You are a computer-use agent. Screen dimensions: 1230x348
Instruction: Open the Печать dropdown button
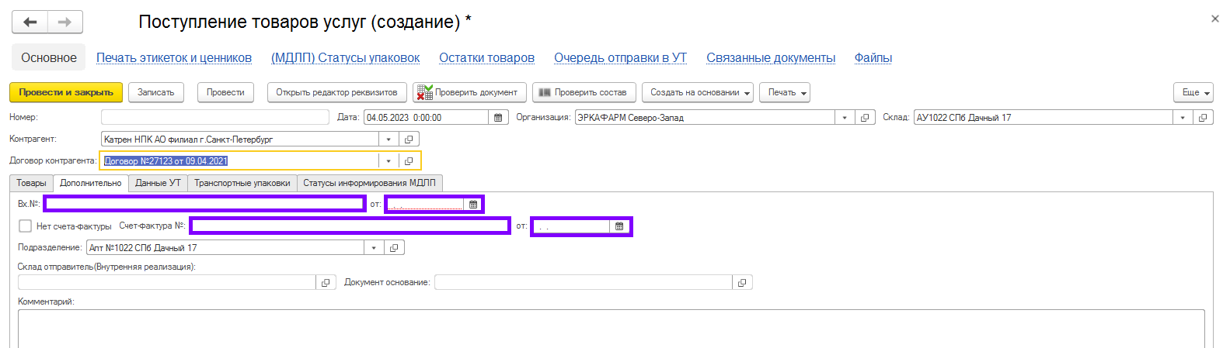pyautogui.click(x=784, y=92)
